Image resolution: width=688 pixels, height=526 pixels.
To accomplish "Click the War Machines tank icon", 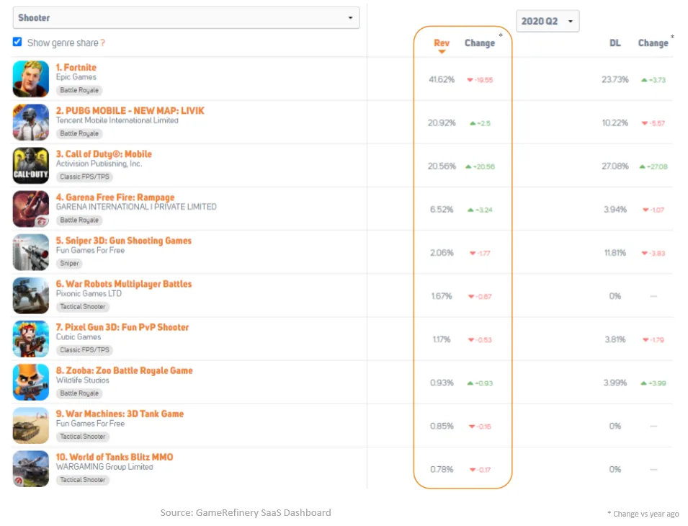I will click(x=31, y=425).
